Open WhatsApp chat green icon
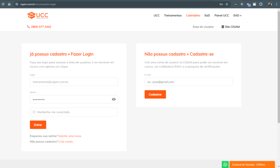The image size is (280, 168). point(225,164)
